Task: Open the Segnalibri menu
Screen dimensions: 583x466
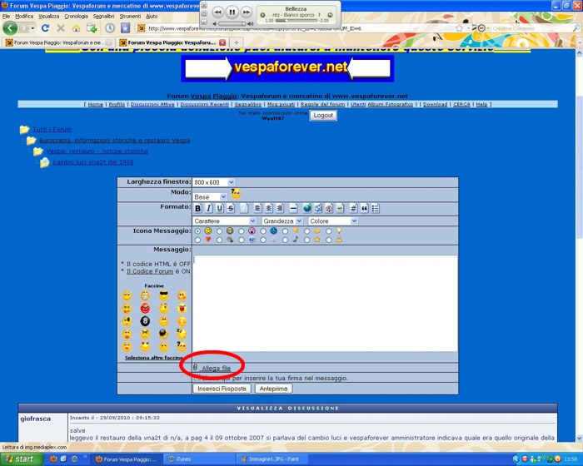Action: (x=104, y=17)
